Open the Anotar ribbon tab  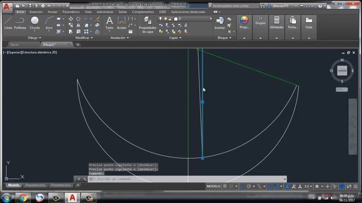pyautogui.click(x=53, y=12)
